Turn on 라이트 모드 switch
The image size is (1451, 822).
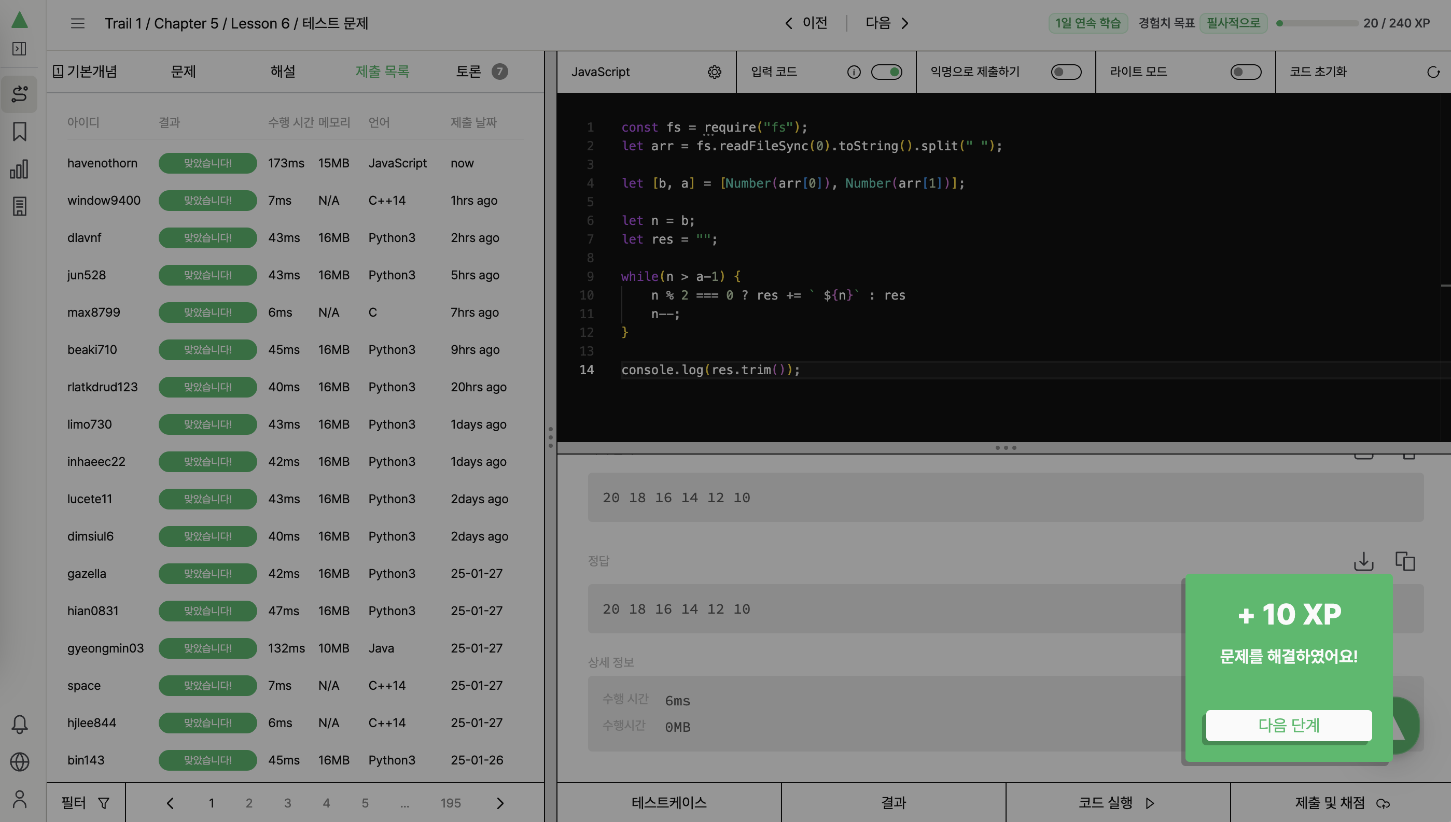pyautogui.click(x=1245, y=72)
